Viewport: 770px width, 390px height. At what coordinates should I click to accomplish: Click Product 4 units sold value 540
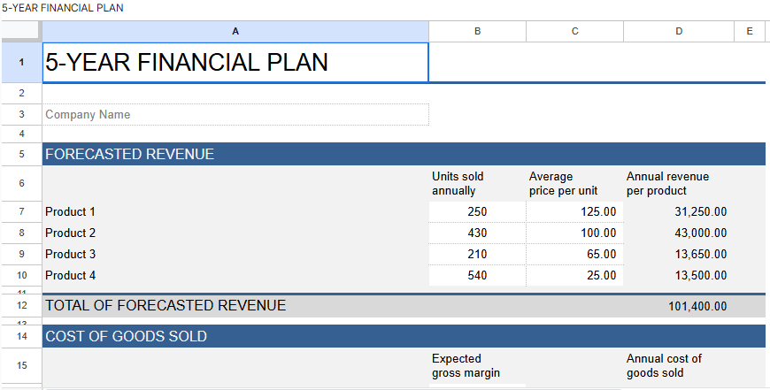click(x=477, y=276)
